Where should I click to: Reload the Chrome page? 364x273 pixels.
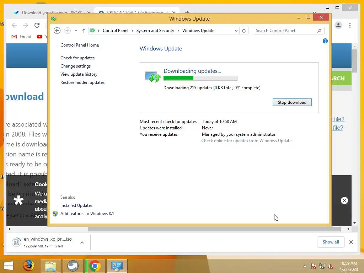[x=37, y=25]
